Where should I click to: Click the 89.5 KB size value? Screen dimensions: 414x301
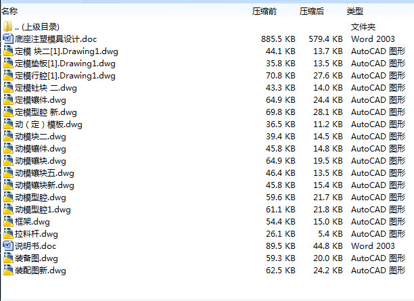pos(281,246)
